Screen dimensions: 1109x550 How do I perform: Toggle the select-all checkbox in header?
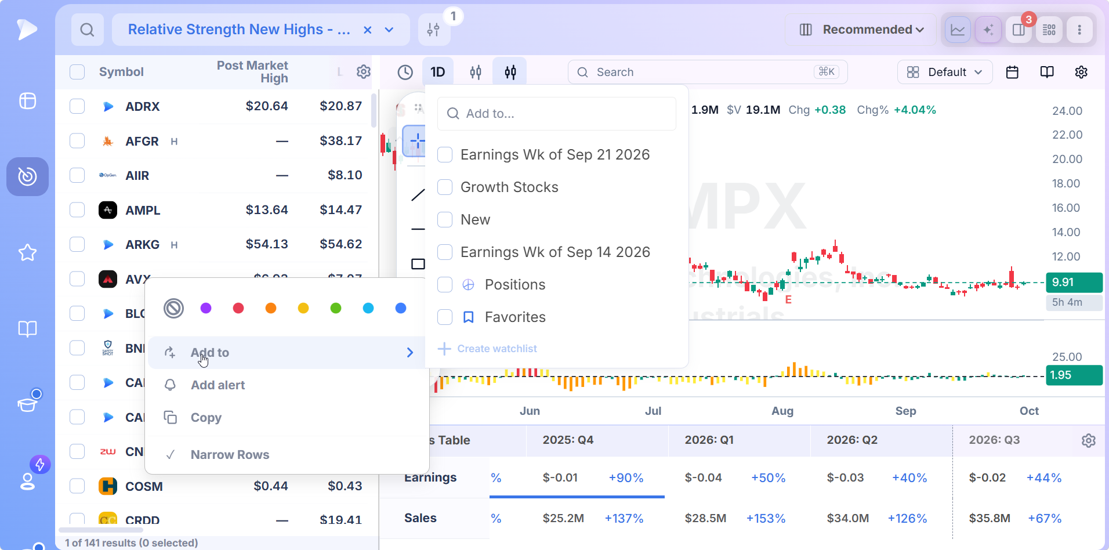[x=77, y=72]
